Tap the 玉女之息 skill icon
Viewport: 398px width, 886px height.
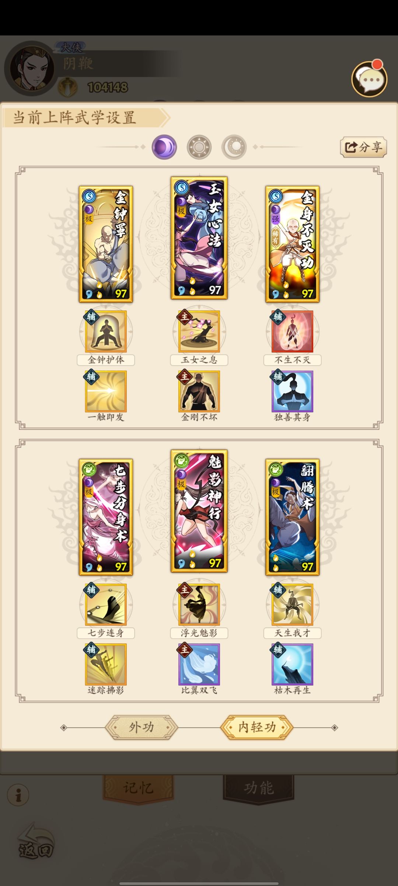coord(199,331)
